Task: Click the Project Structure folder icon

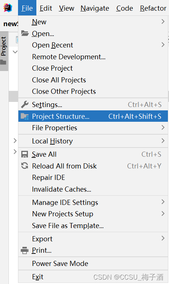Action: coord(25,116)
